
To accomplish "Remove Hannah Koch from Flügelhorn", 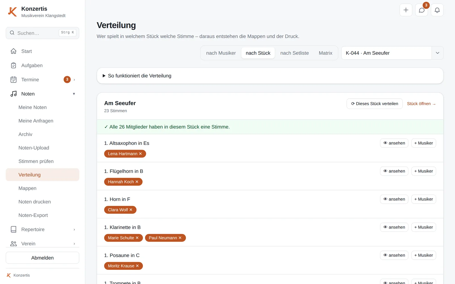I will pos(137,182).
